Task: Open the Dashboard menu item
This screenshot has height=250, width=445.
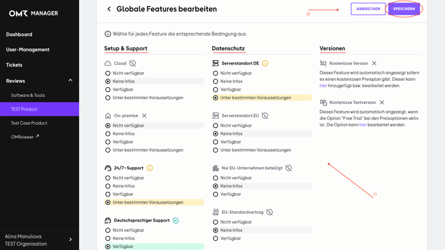Action: click(x=19, y=35)
